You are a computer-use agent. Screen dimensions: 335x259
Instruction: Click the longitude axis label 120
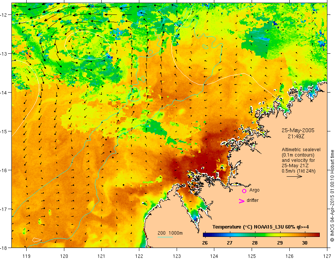pos(64,256)
